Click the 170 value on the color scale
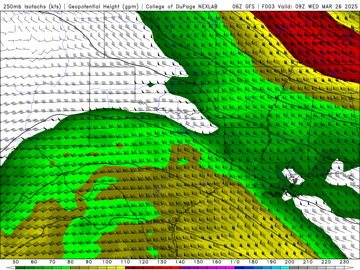The height and width of the screenshot is (270, 360). click(235, 262)
